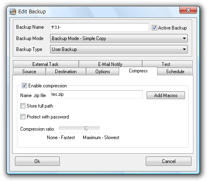Switch to the E-Mail Notify tab

(110, 64)
